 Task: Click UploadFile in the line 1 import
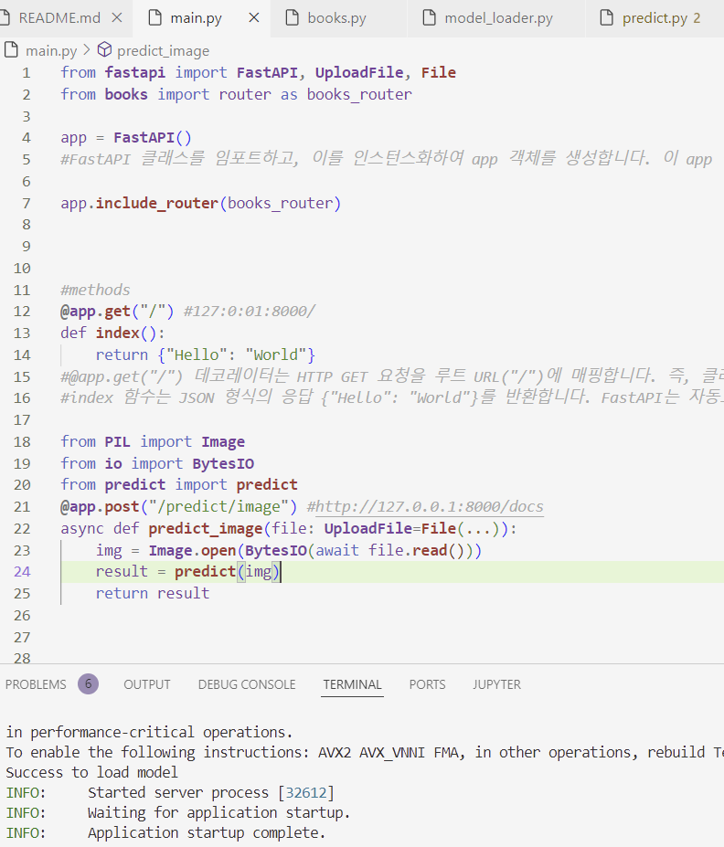(359, 73)
